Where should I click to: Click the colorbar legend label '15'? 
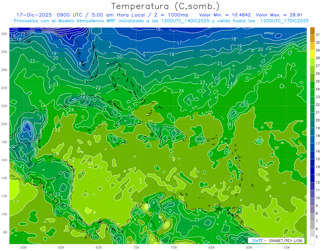tap(318, 159)
